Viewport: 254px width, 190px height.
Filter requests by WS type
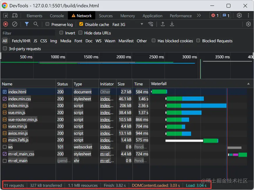(x=98, y=41)
